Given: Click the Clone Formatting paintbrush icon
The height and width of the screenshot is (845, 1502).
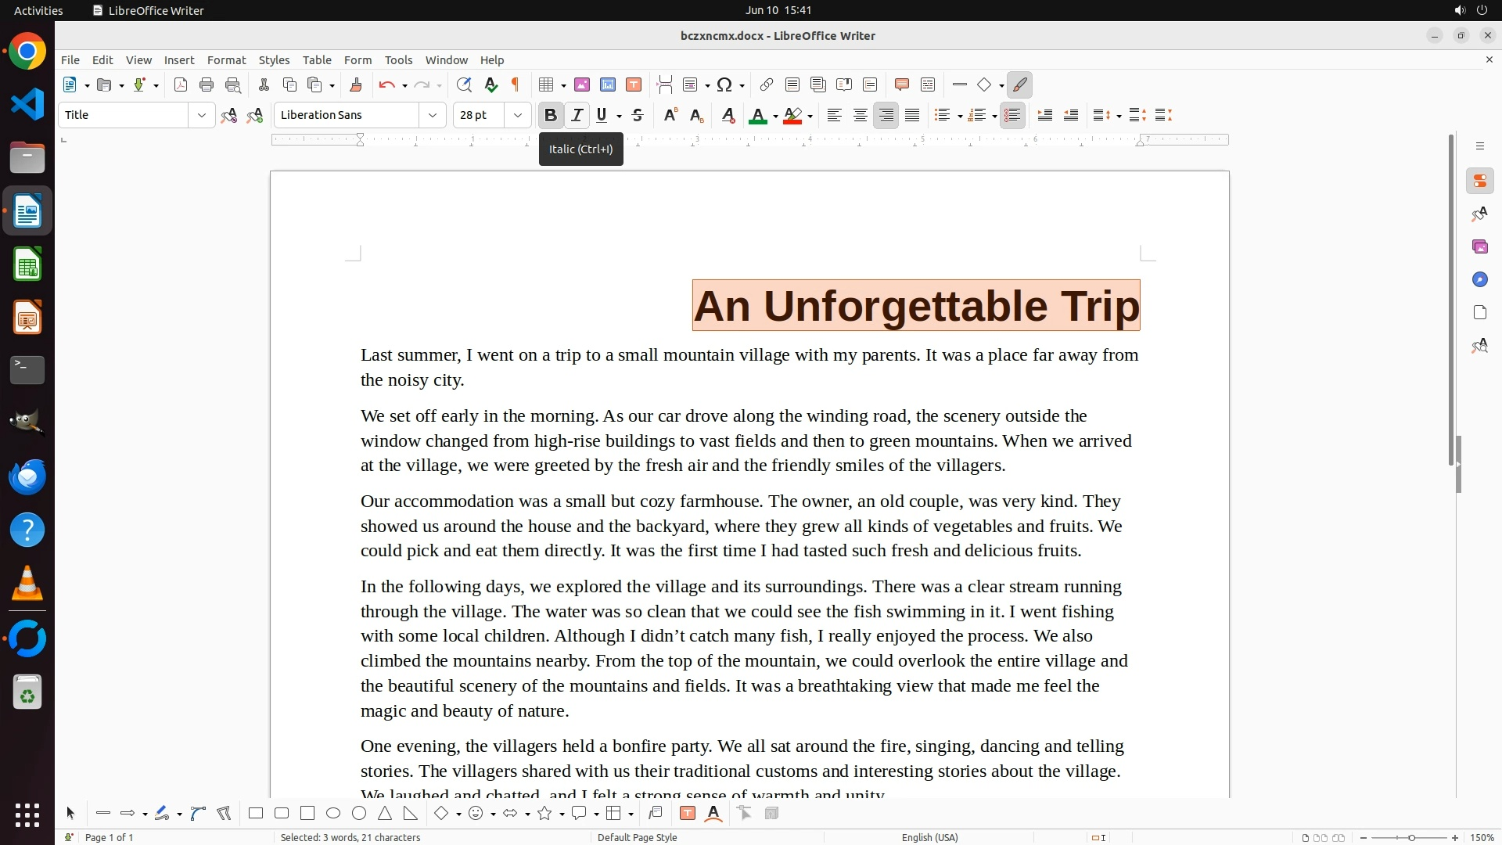Looking at the screenshot, I should (356, 85).
